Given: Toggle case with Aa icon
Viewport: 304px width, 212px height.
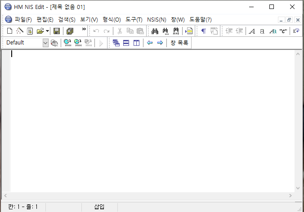Looking at the screenshot, I should pos(273,31).
